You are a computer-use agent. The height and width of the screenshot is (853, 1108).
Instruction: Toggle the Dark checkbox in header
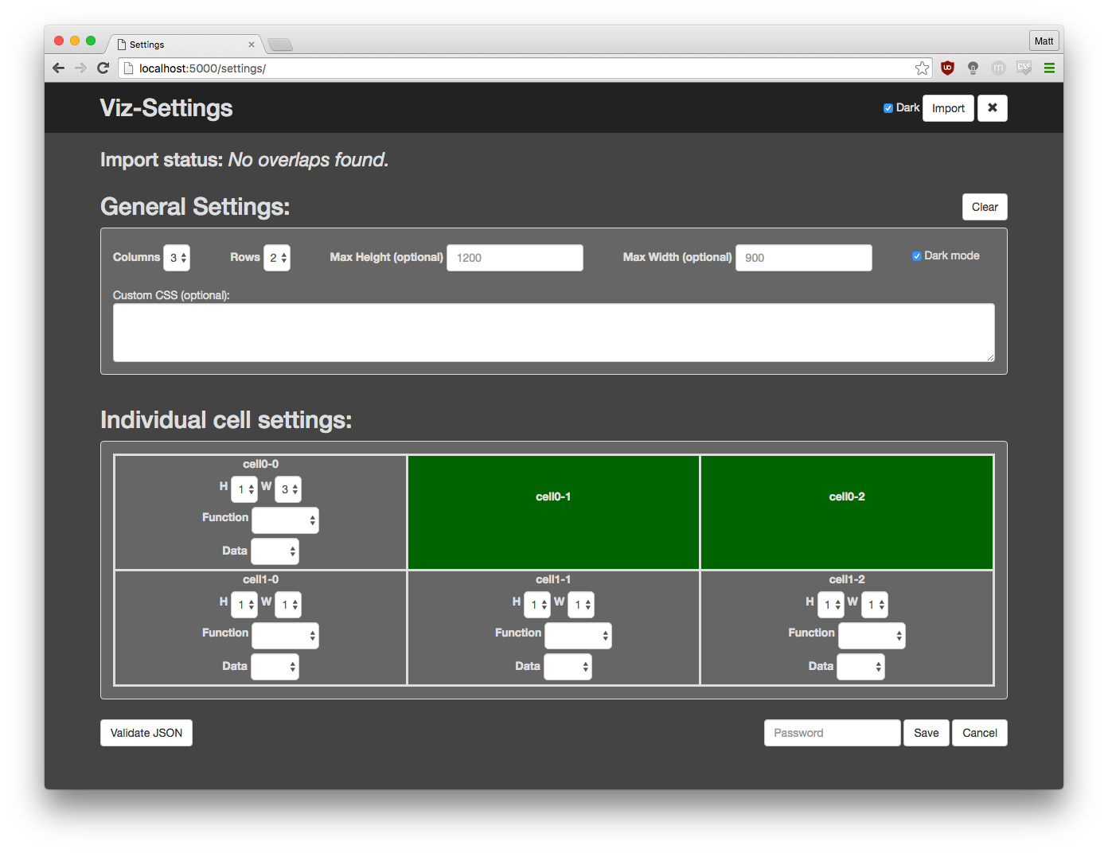888,108
